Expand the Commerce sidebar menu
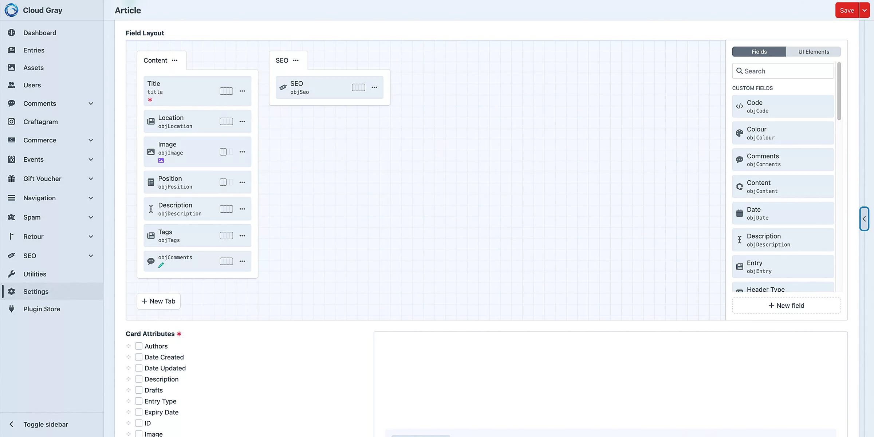The image size is (874, 437). (91, 140)
